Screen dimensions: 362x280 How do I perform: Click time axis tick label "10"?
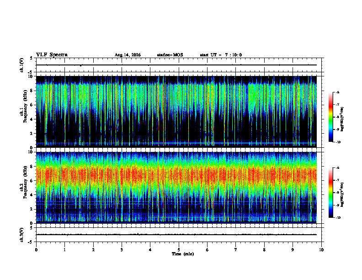[321, 250]
